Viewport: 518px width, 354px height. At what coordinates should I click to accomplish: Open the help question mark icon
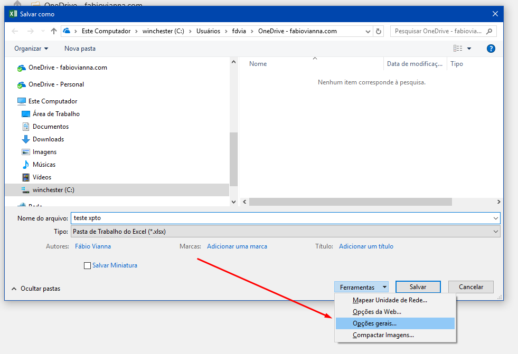491,49
